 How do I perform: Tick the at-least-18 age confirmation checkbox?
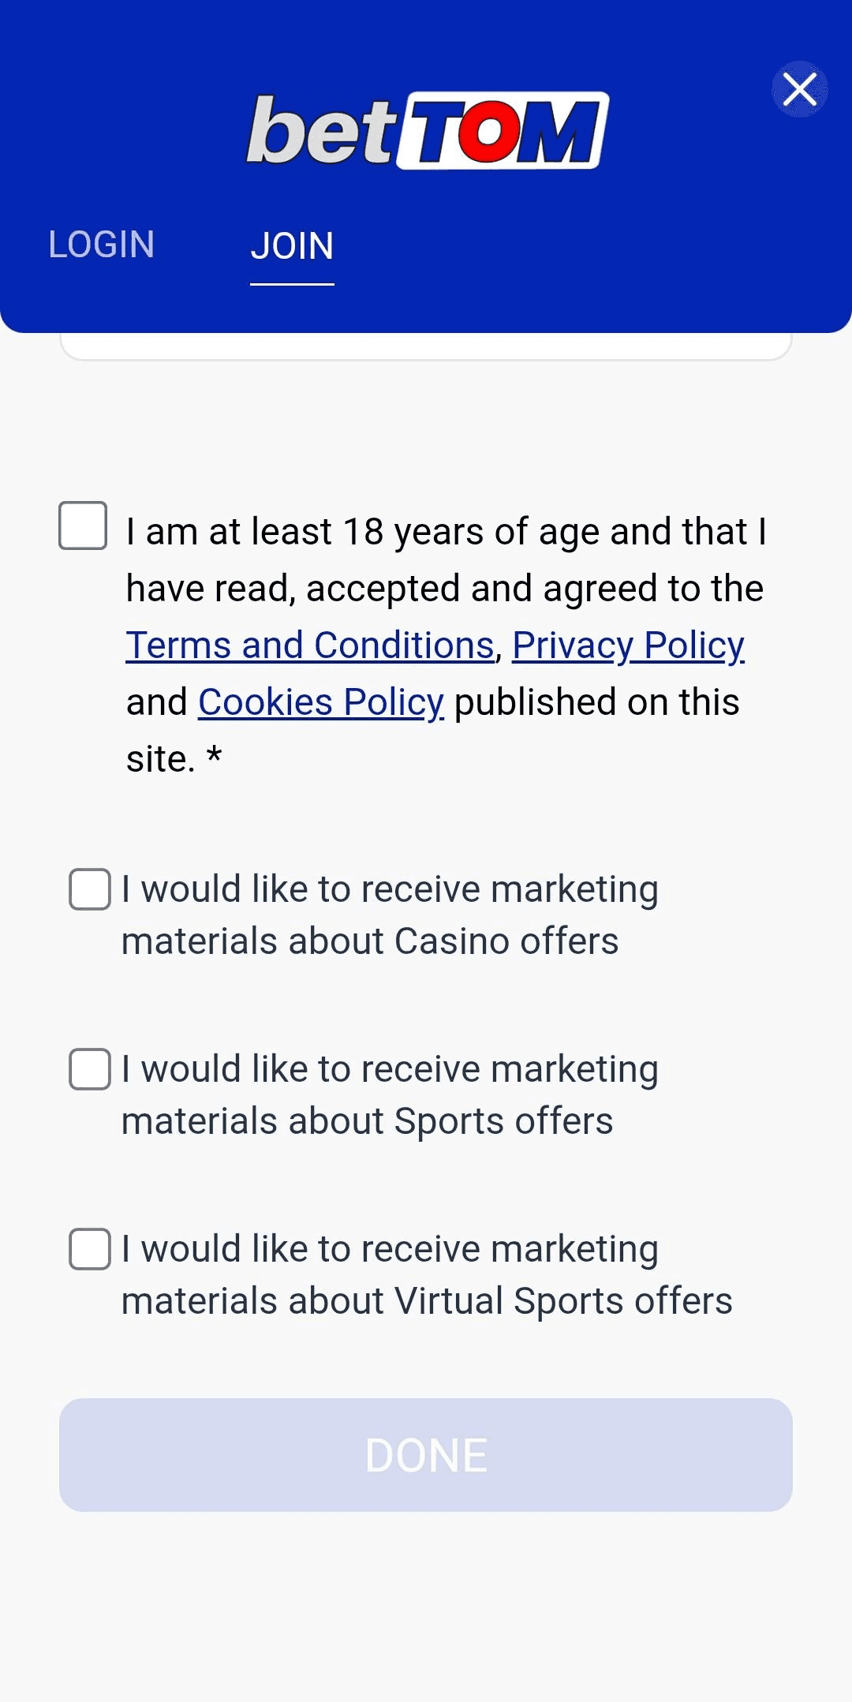[x=83, y=526]
